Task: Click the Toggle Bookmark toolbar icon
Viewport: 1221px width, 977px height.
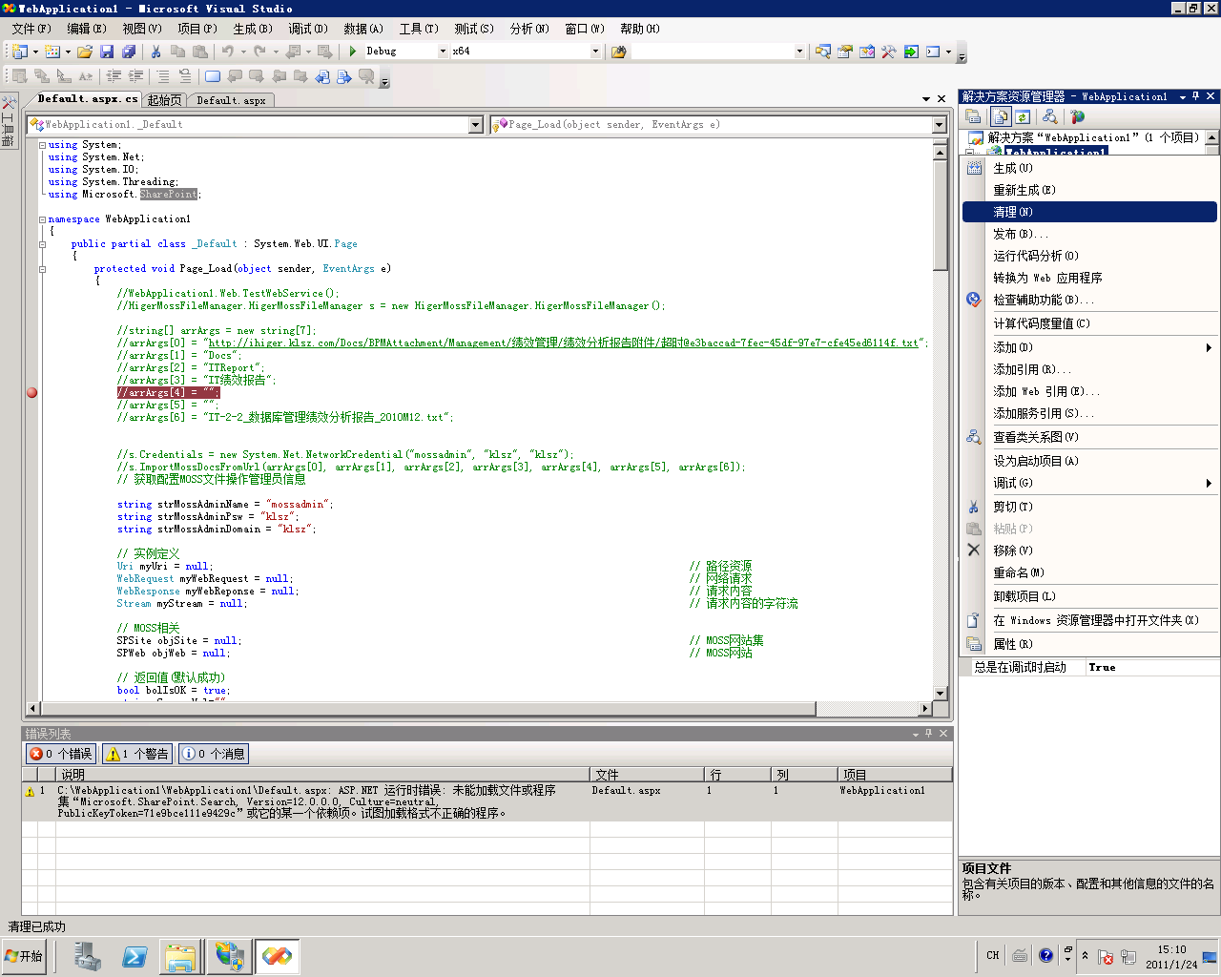Action: coord(212,76)
